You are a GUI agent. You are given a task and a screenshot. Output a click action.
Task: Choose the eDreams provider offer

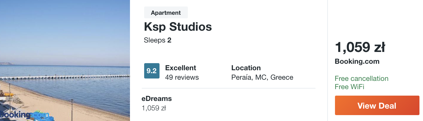click(157, 99)
